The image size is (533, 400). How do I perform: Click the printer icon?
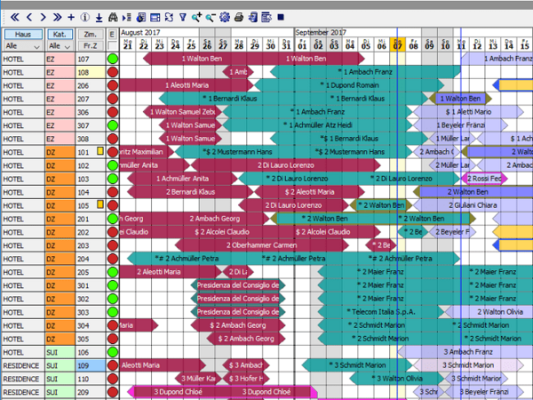pos(238,17)
